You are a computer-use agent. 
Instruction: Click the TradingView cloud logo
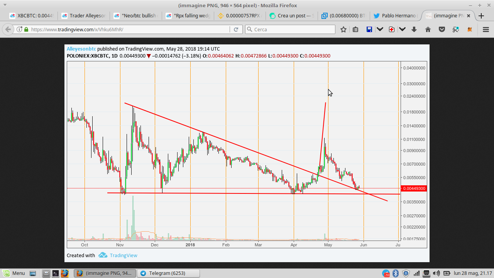[103, 255]
